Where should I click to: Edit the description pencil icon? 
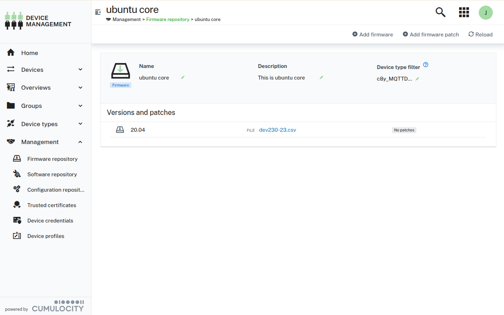pos(321,77)
